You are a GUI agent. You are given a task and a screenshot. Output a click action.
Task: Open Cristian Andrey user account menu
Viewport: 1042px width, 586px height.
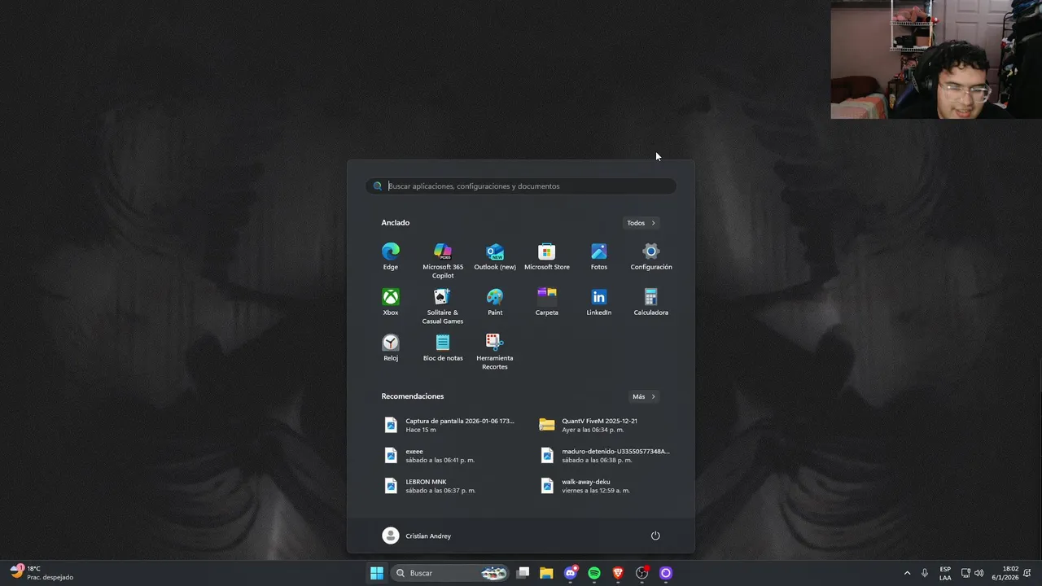(417, 536)
